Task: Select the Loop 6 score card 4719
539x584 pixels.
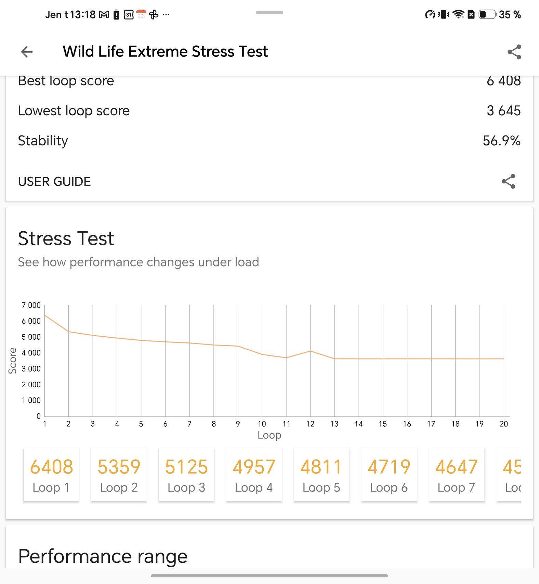Action: [389, 475]
